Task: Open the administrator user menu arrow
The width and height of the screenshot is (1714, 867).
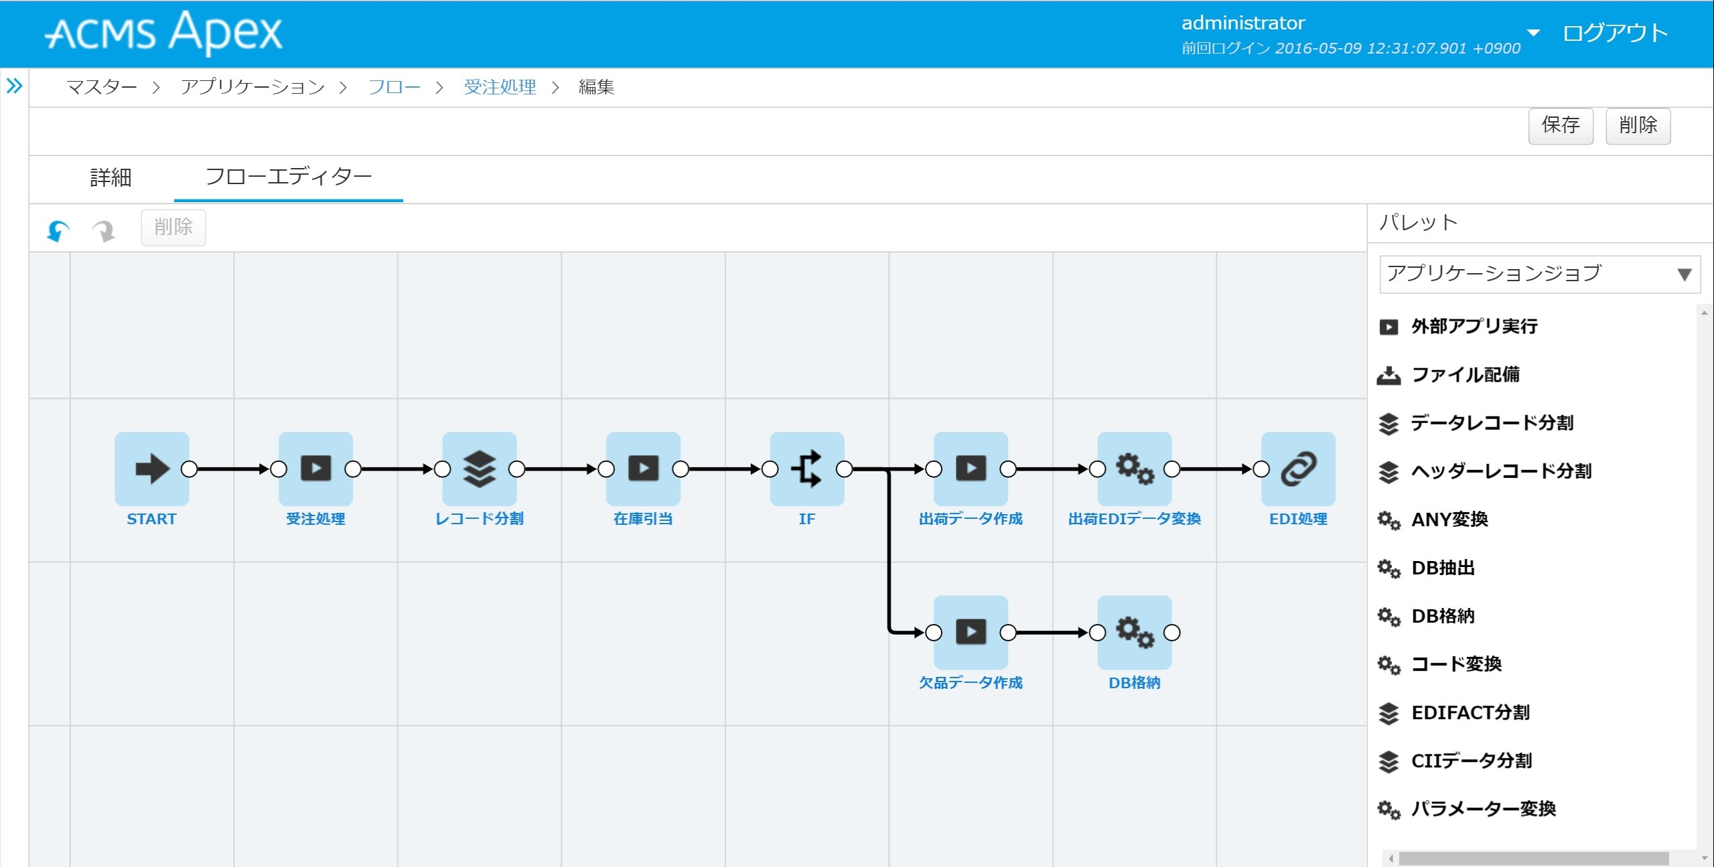Action: click(x=1533, y=32)
